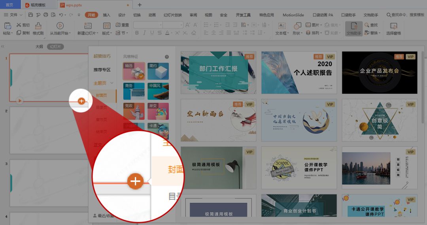427x225 pixels.
Task: Click the Shapes (形状) icon
Action: pos(297,26)
